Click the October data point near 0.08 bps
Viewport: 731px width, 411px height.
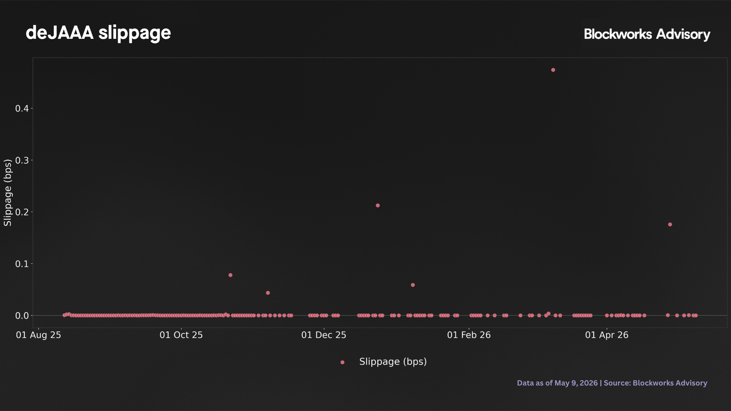point(230,275)
